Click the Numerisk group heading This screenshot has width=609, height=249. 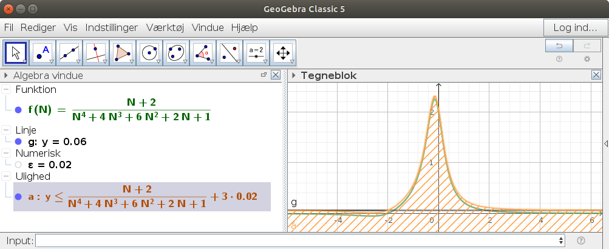pyautogui.click(x=38, y=153)
